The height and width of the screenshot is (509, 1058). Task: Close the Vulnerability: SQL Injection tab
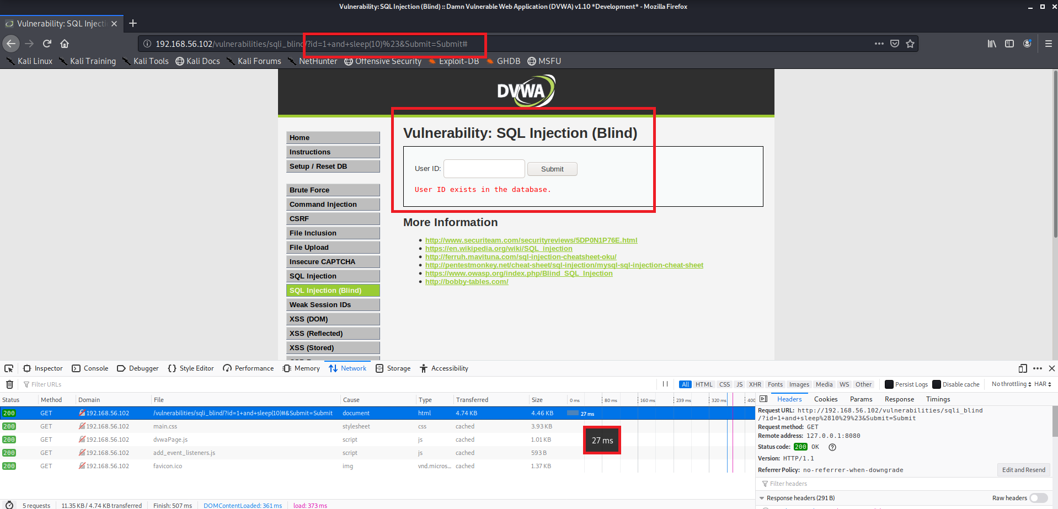tap(114, 24)
